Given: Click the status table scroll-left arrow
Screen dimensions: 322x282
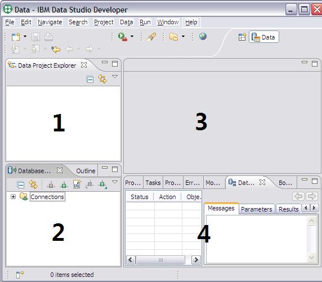Looking at the screenshot, I should 131,260.
